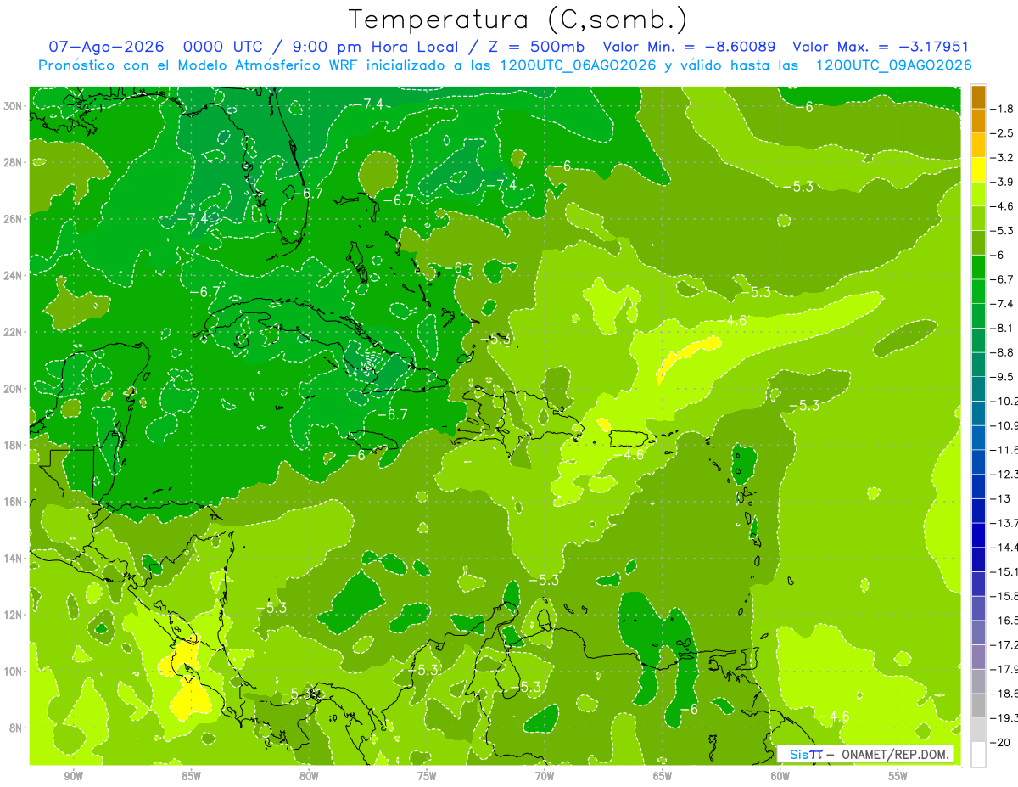Pick the yellow swatch between -3.2 and -3.9
Viewport: 1018px width, 787px height.
(978, 169)
